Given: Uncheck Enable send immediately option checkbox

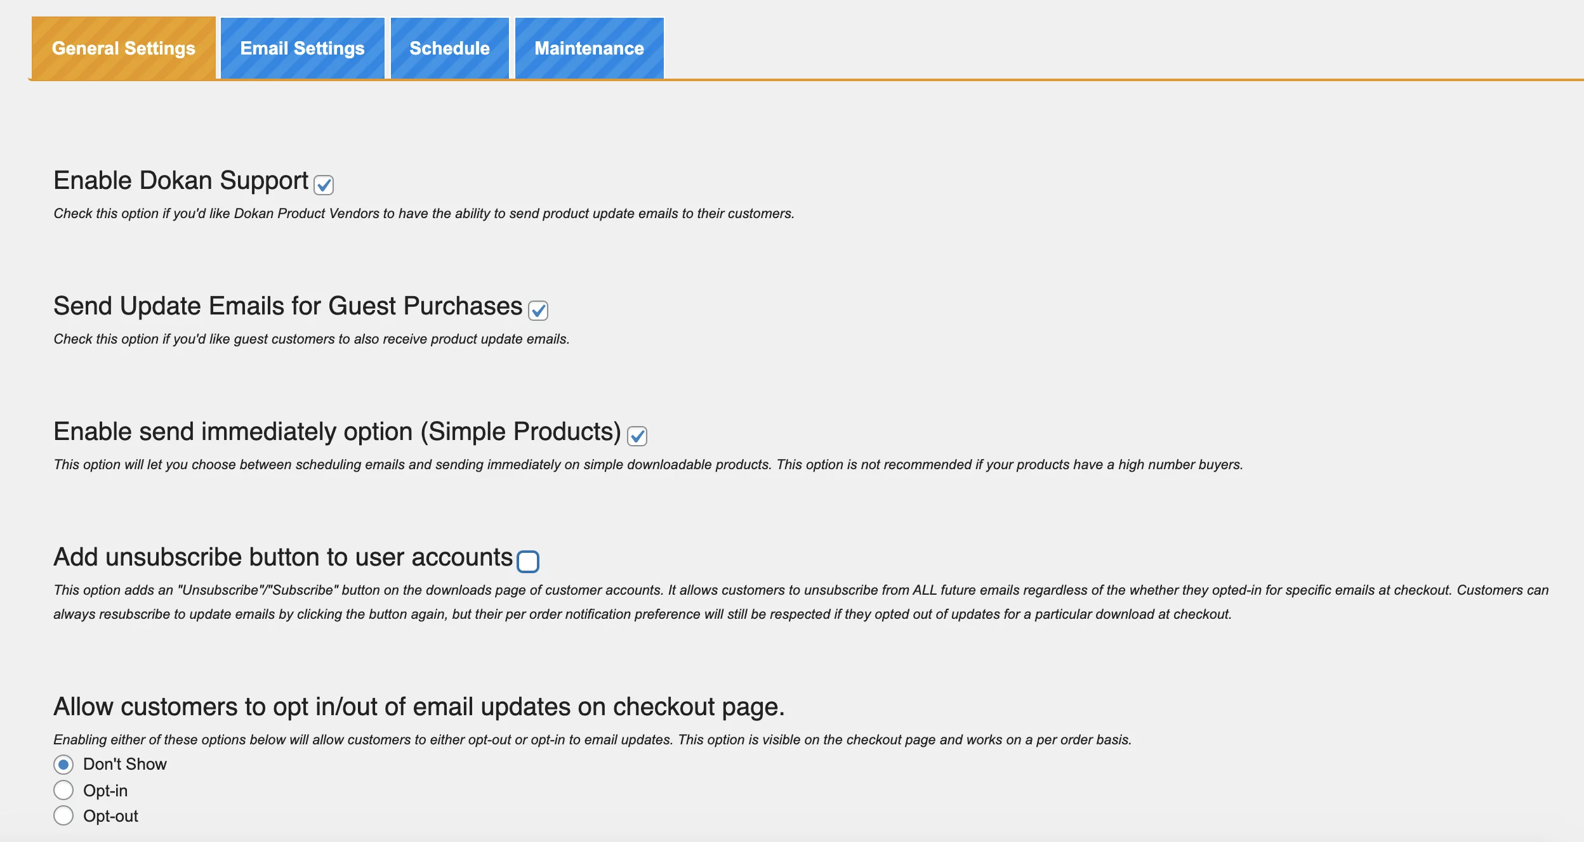Looking at the screenshot, I should tap(637, 436).
